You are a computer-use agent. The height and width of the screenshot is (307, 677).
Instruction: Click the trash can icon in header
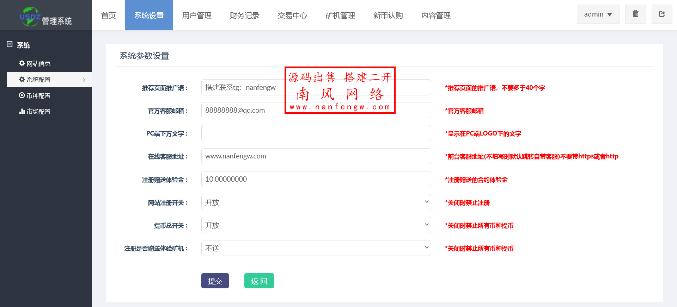click(x=635, y=14)
